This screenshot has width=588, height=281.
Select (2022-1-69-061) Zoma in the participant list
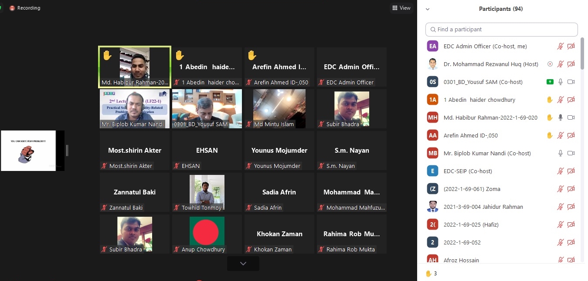(x=472, y=189)
